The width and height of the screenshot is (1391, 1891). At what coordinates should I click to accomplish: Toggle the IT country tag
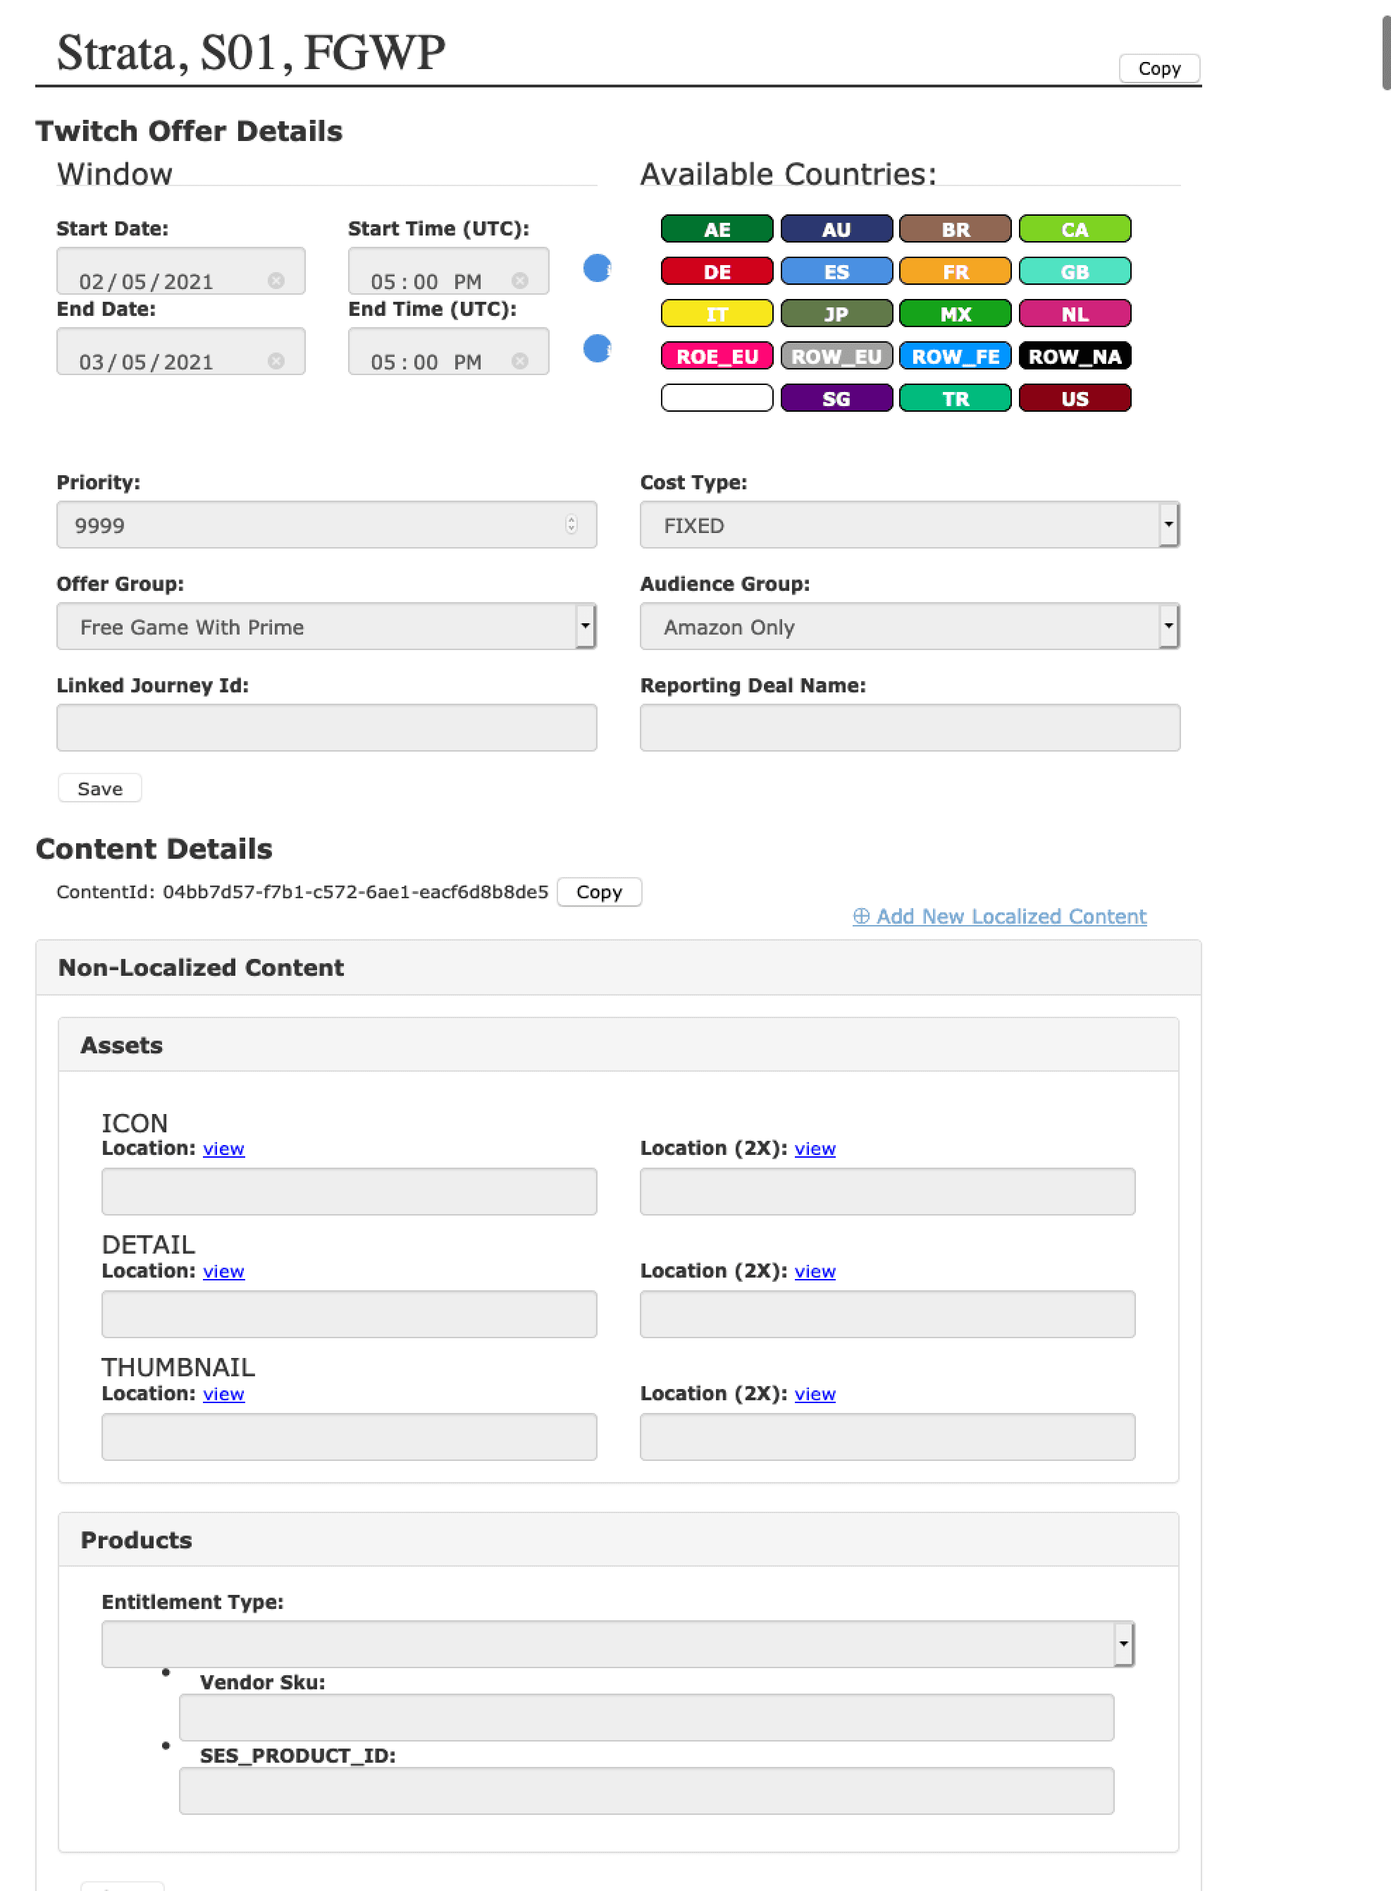717,313
